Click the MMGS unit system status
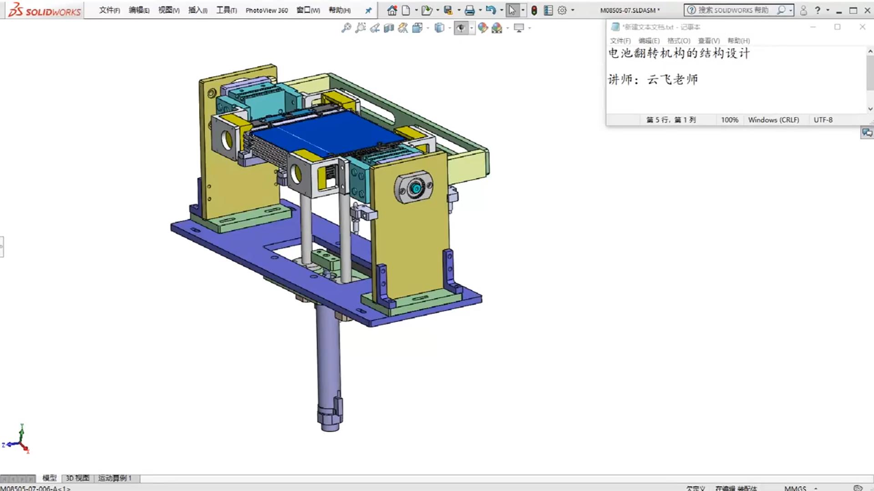The height and width of the screenshot is (491, 874). 795,488
